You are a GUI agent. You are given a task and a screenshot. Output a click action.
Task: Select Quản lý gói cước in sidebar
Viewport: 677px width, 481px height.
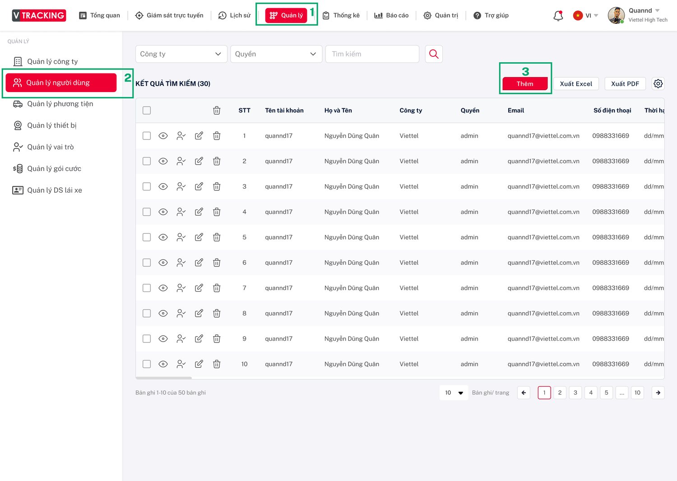(x=47, y=169)
